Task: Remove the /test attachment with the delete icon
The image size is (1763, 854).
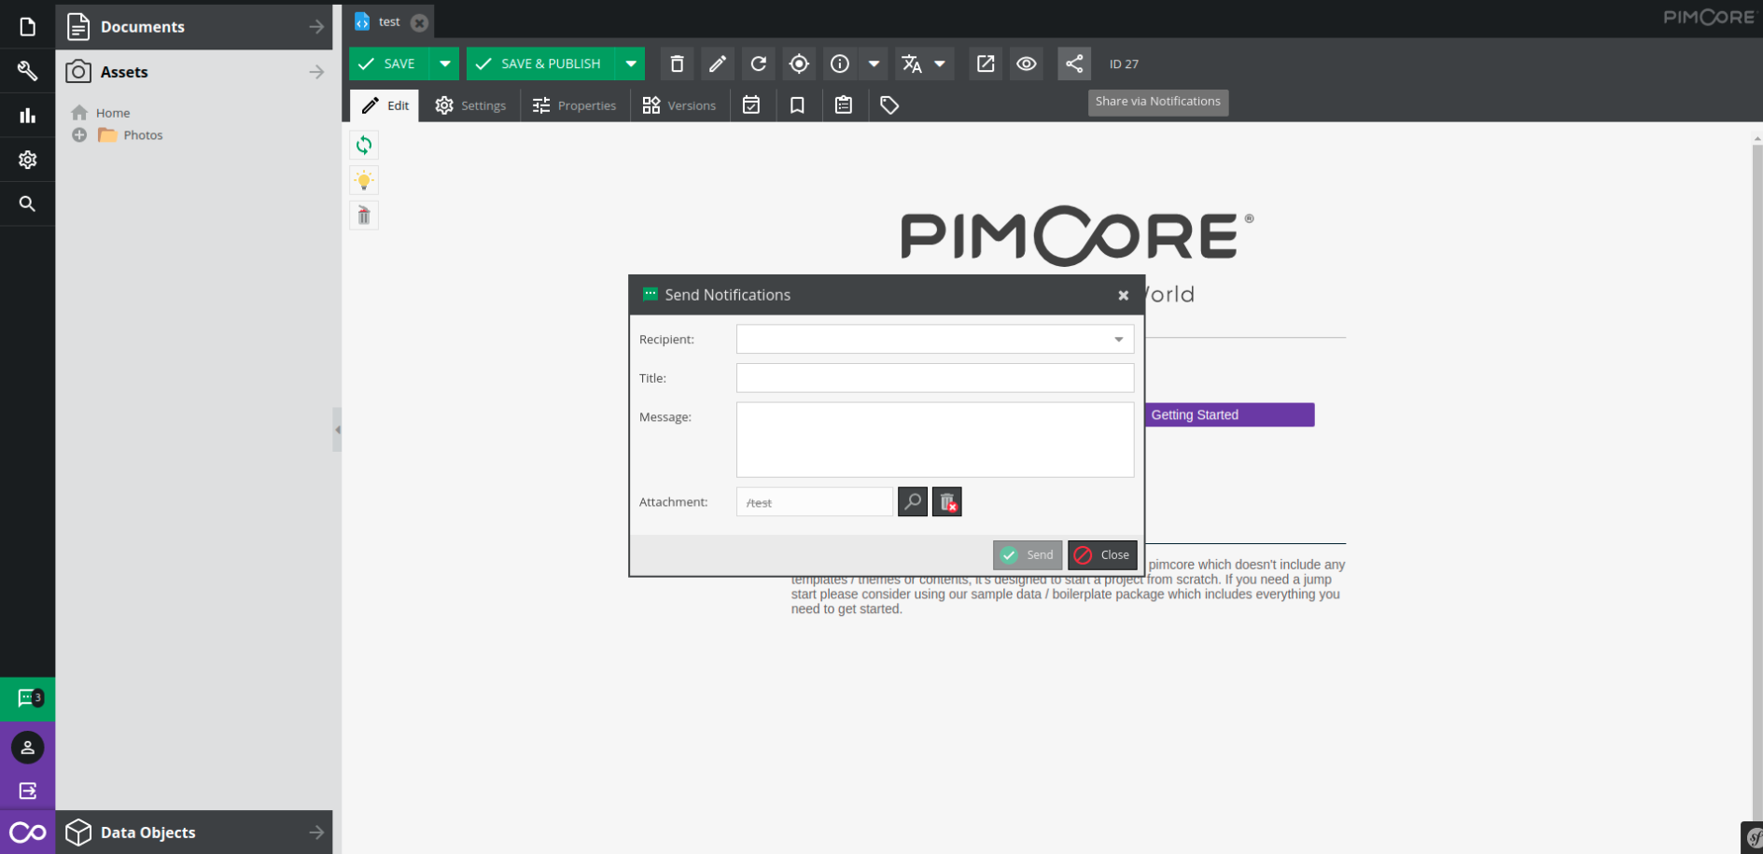Action: tap(947, 502)
